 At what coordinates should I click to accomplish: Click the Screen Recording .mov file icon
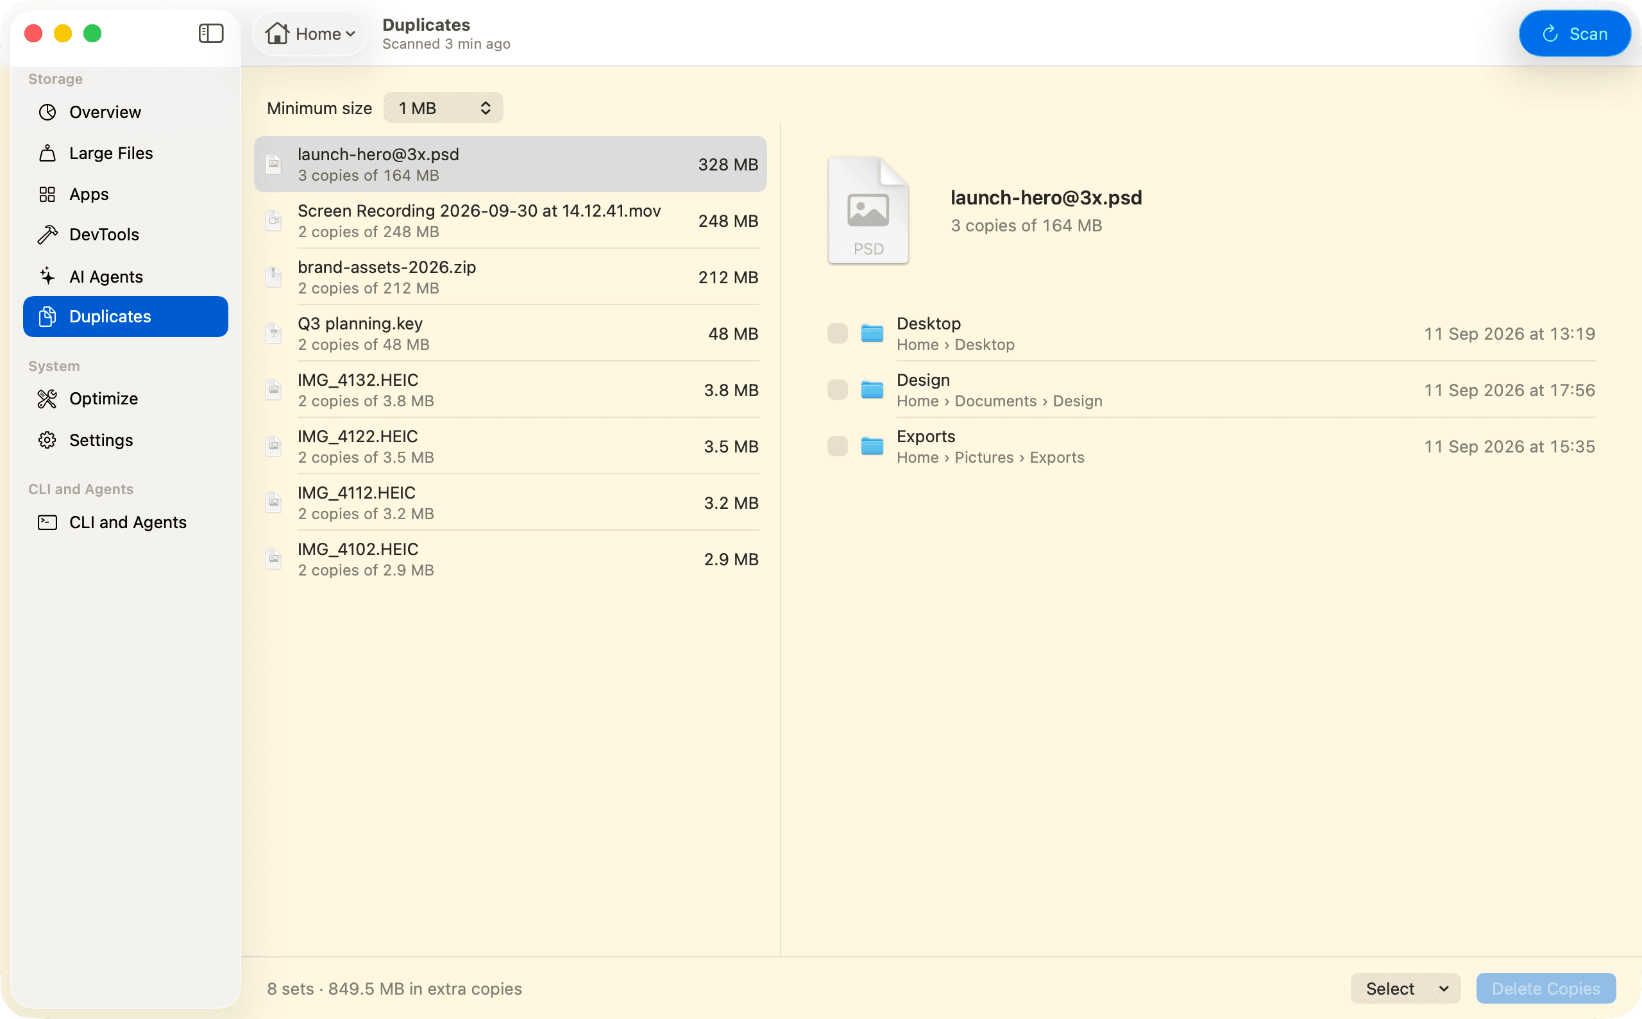(x=273, y=220)
